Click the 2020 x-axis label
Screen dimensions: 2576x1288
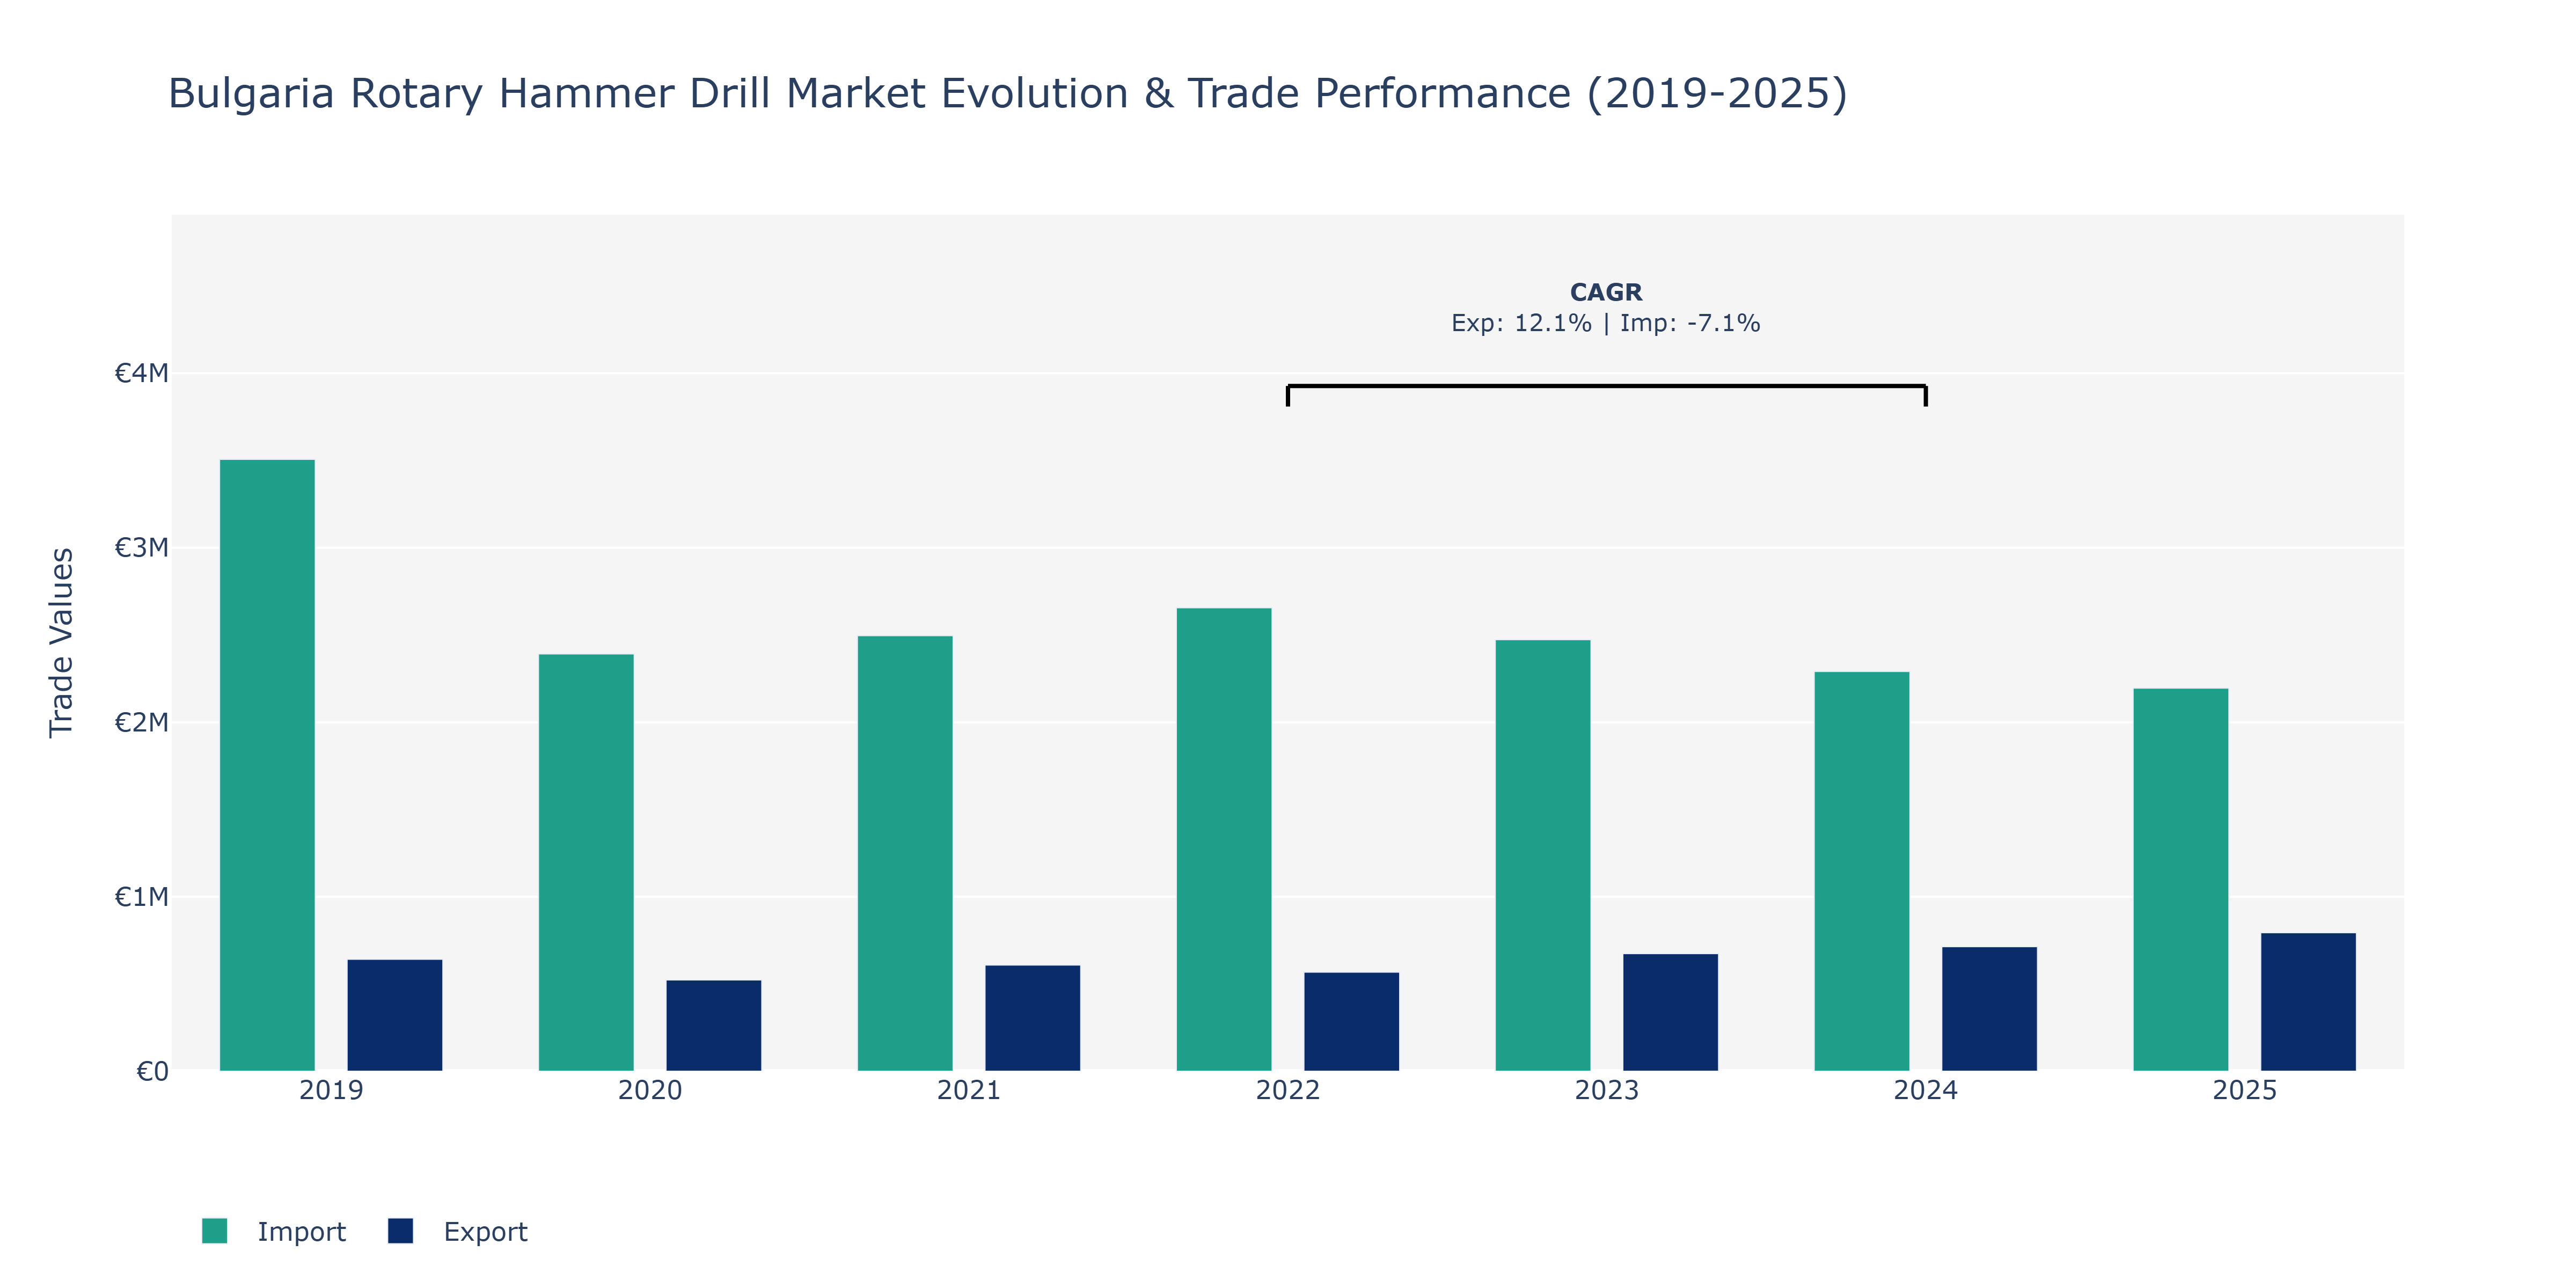tap(650, 1090)
